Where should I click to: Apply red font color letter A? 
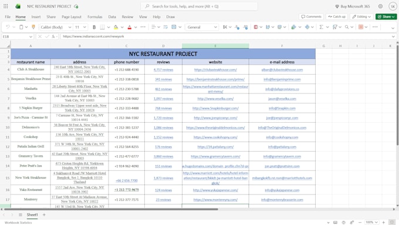click(130, 27)
